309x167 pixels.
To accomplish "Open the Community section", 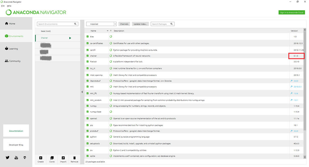I will click(x=13, y=61).
